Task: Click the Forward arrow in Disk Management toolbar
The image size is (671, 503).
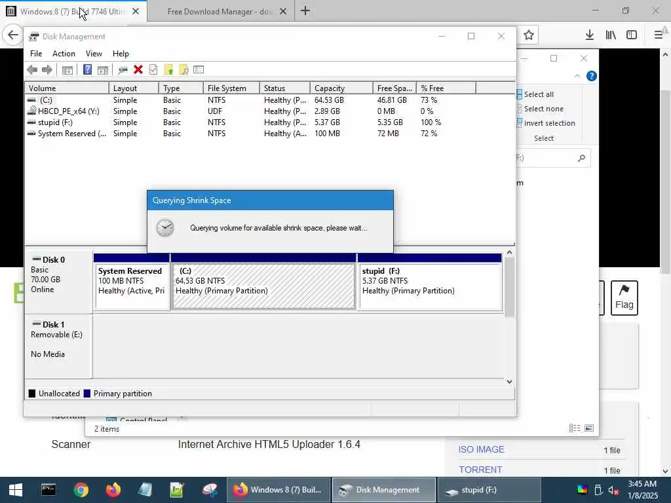Action: point(47,69)
